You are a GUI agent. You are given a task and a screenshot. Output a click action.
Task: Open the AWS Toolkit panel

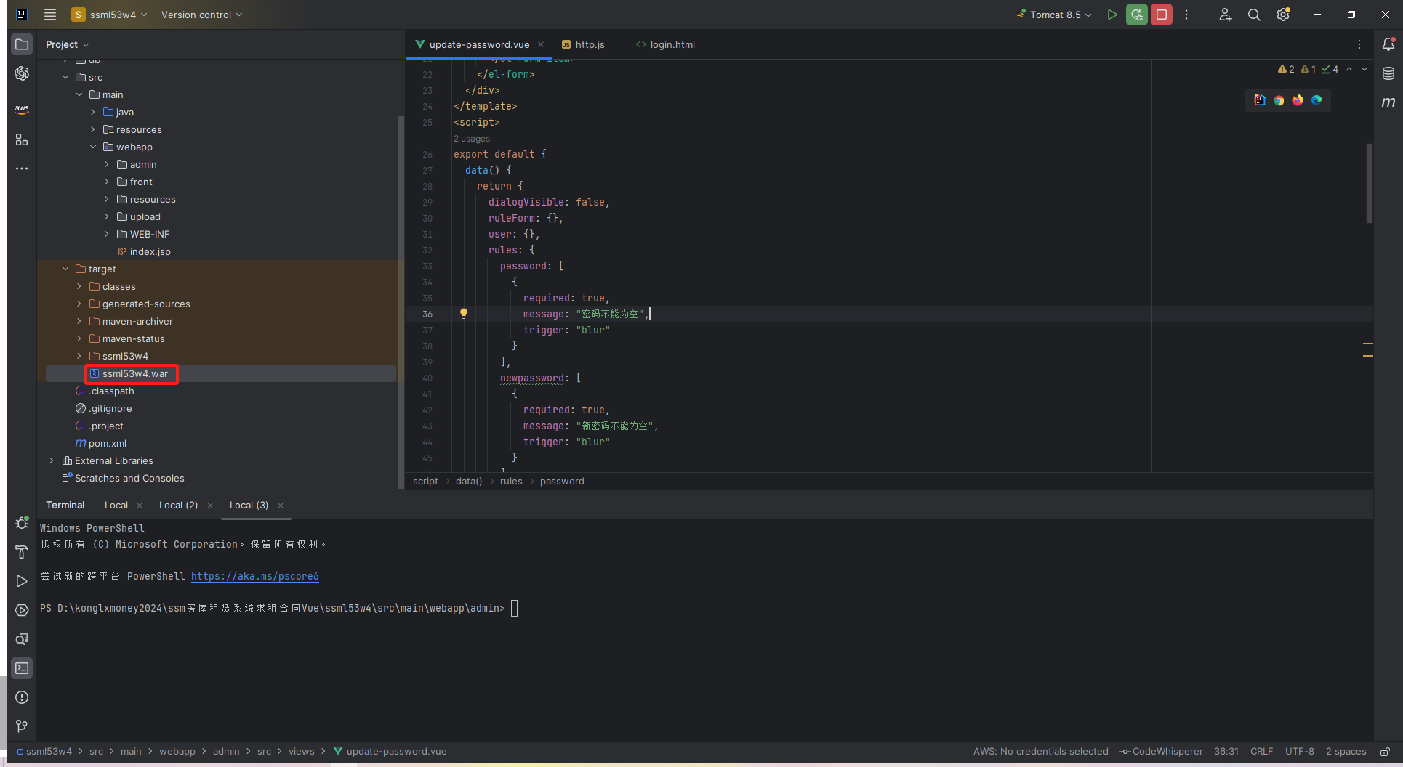pos(22,110)
